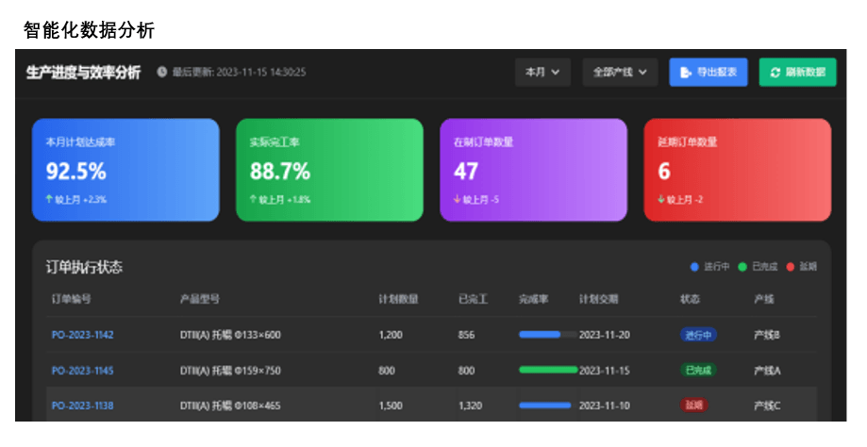Click the blue 进行中 legend dot
The image size is (867, 447).
pyautogui.click(x=695, y=267)
